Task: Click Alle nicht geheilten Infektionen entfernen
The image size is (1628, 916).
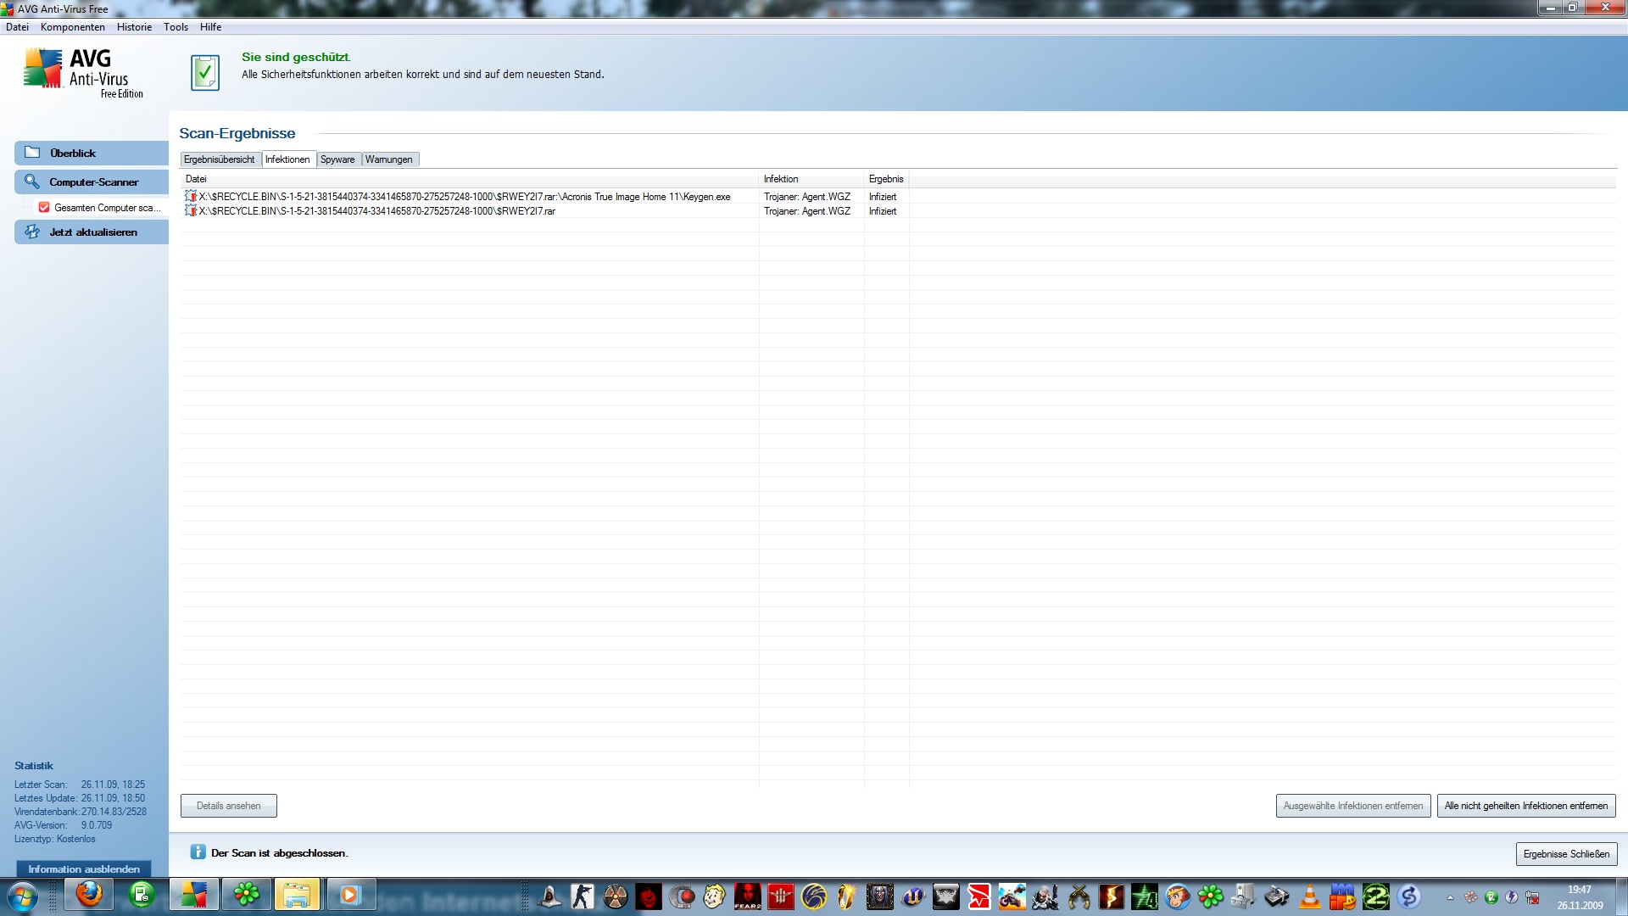Action: (1525, 806)
